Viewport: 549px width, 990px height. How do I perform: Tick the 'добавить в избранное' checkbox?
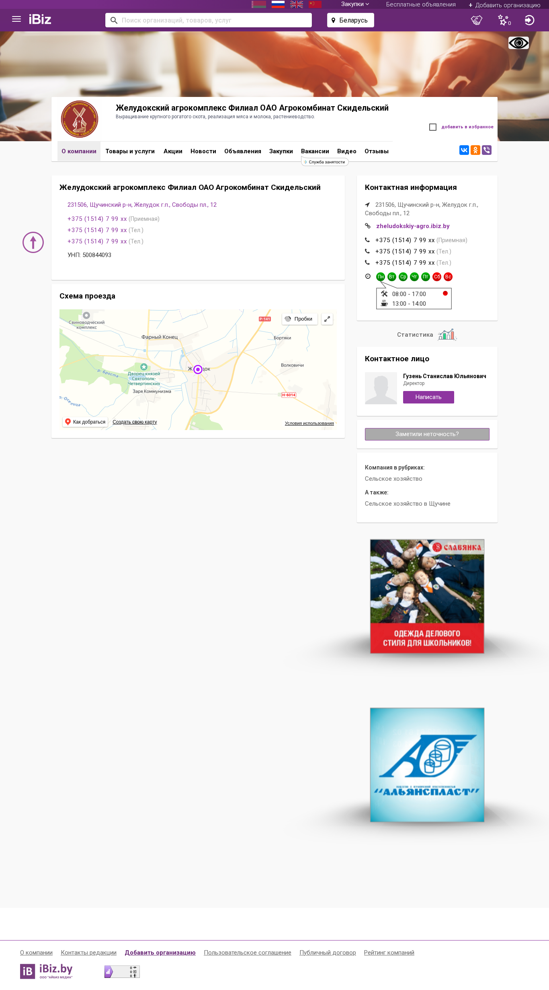(x=433, y=127)
